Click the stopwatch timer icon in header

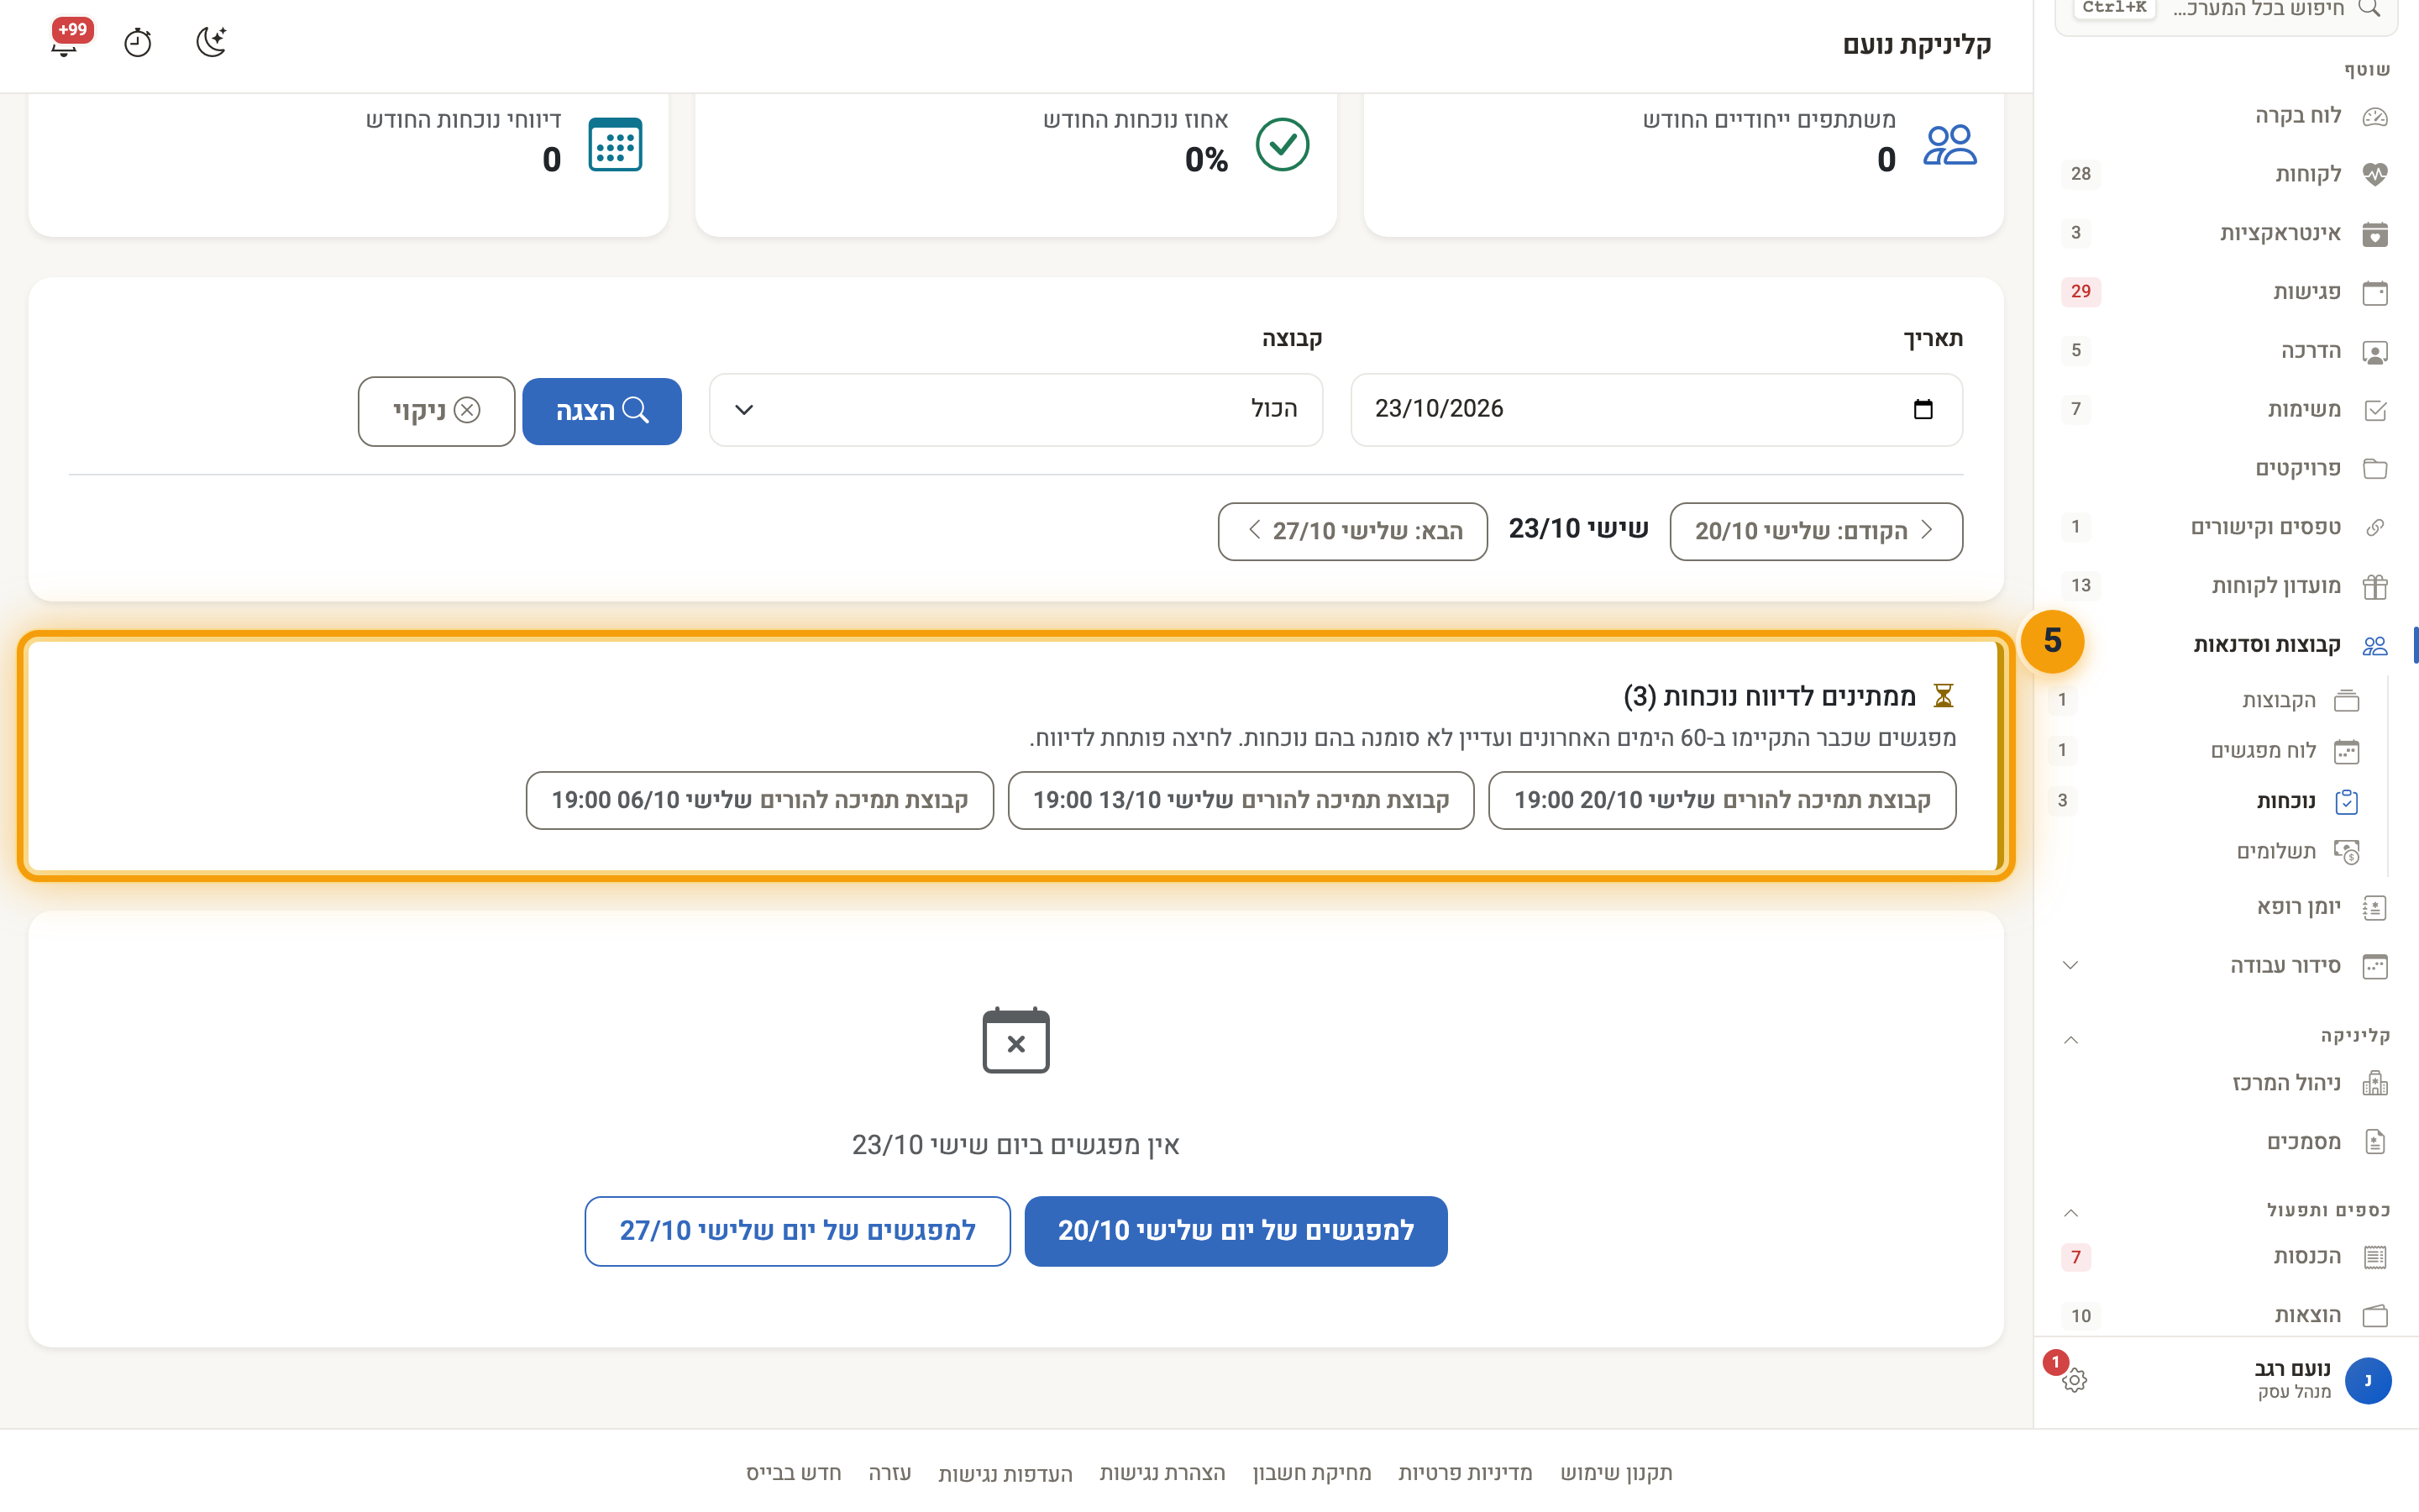138,43
